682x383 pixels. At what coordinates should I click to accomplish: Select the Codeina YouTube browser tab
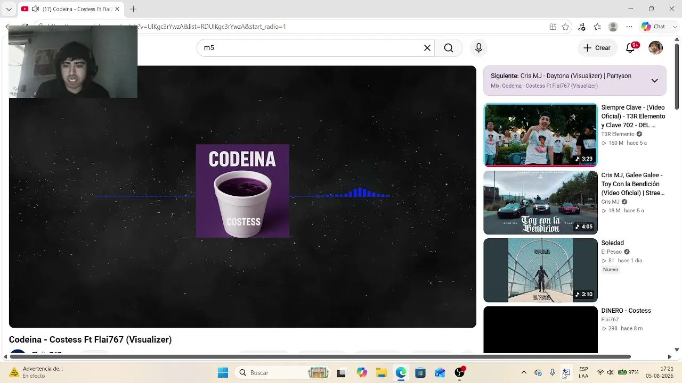(71, 9)
